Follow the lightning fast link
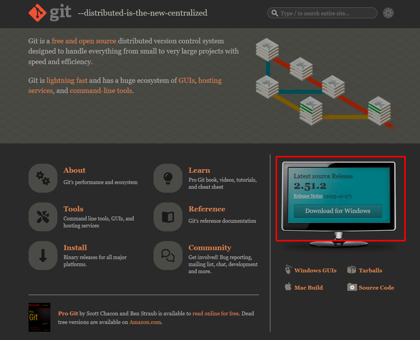This screenshot has width=420, height=340. (x=67, y=81)
